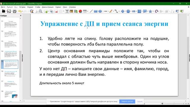Select slide 14 thumbnail
190x107 pixels.
11,54
